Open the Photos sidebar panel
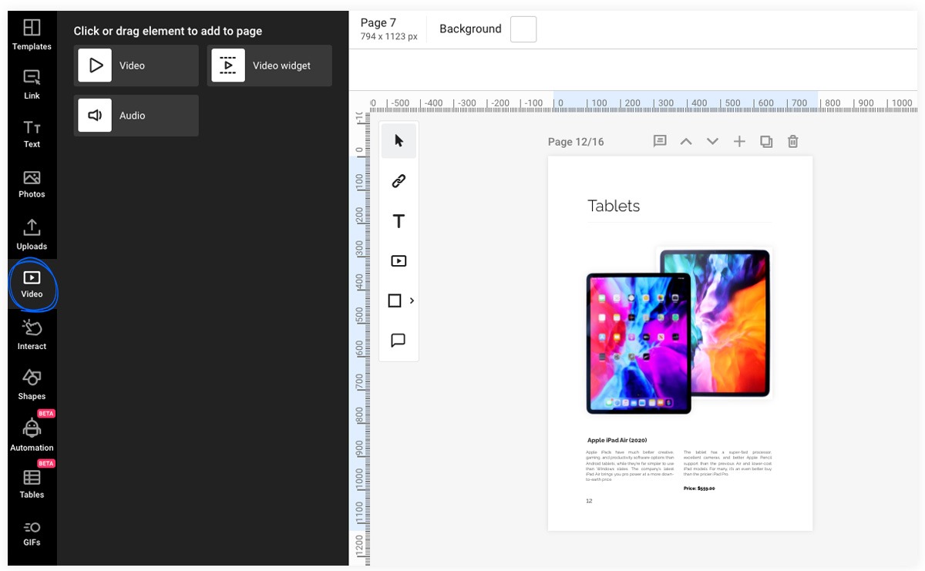Screen dimensions: 925x571 [32, 184]
